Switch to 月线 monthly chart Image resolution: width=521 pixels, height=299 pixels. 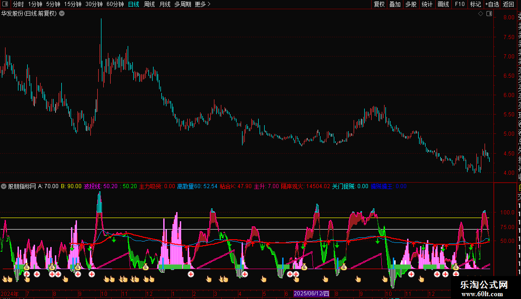(165, 4)
